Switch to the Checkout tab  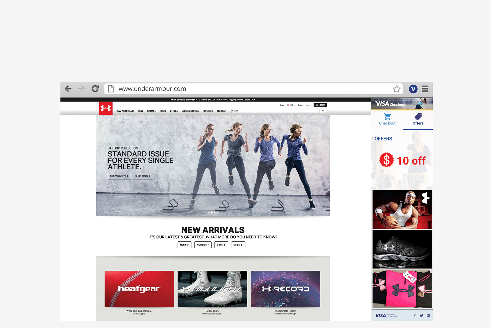coord(387,119)
